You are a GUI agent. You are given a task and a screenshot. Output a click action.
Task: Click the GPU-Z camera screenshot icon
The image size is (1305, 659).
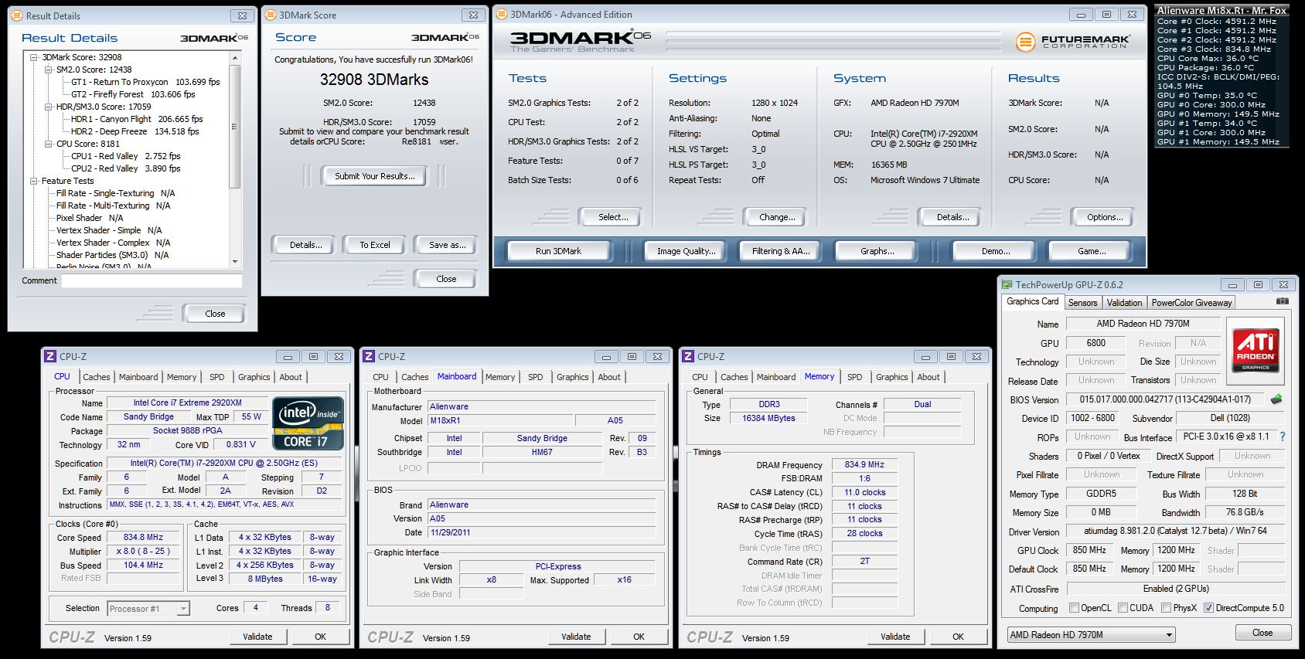click(1282, 301)
